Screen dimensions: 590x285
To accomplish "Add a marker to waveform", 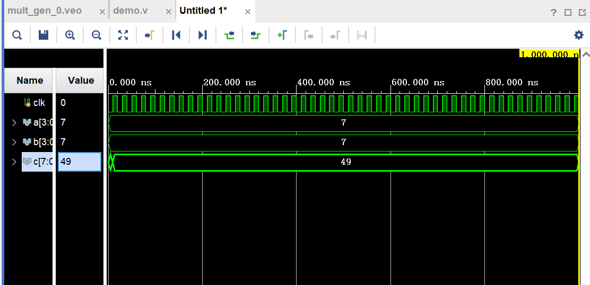I will (282, 35).
